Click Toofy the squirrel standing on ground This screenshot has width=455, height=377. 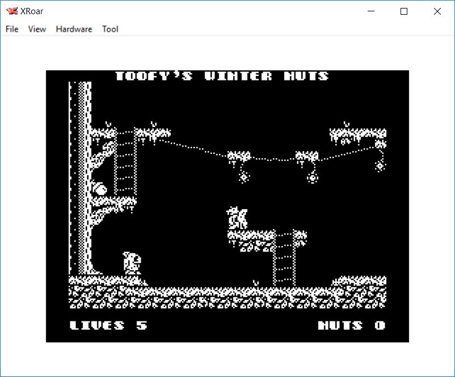click(132, 264)
